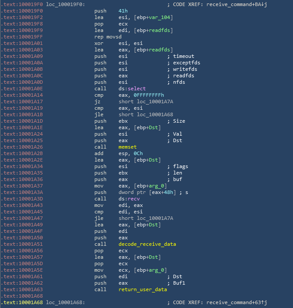Follow jz target loc_10001A7A at 10001A17
293x308 pixels.
tap(155, 102)
